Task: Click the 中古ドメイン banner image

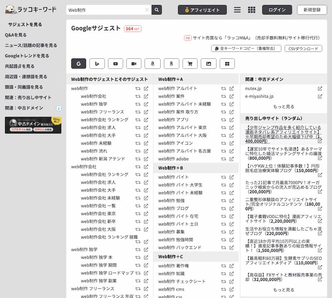Action: 33,125
